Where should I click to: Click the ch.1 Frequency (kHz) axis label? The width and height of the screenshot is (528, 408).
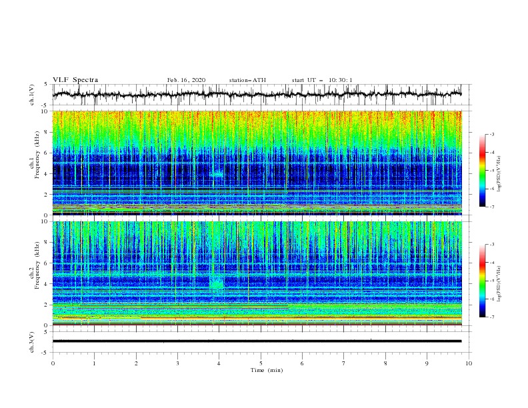click(35, 155)
